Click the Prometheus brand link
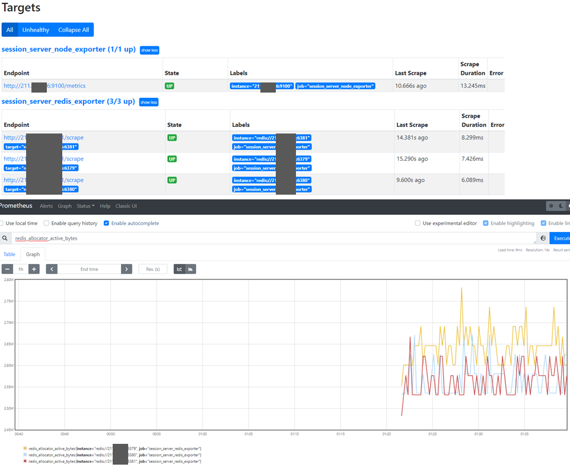The height and width of the screenshot is (467, 570). [x=16, y=205]
